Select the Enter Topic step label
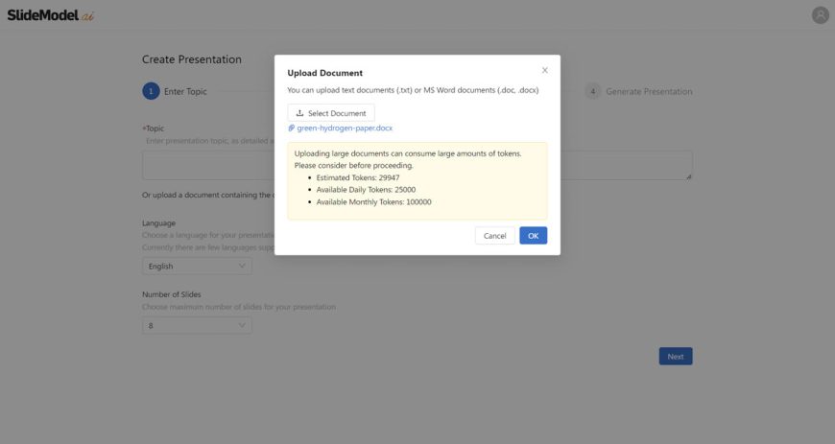835x444 pixels. click(x=185, y=92)
